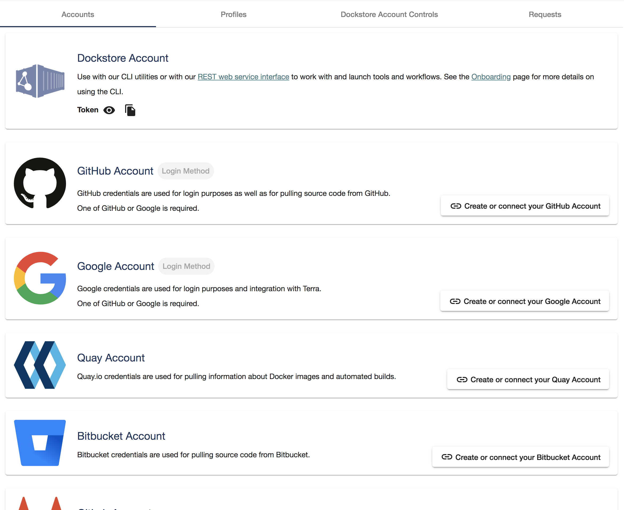Copy the Dockstore token to clipboard
The image size is (624, 510).
[130, 110]
